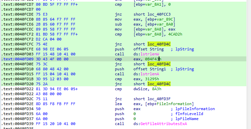251x129 pixels.
Task: Click offset String operand
Action: tap(148, 49)
